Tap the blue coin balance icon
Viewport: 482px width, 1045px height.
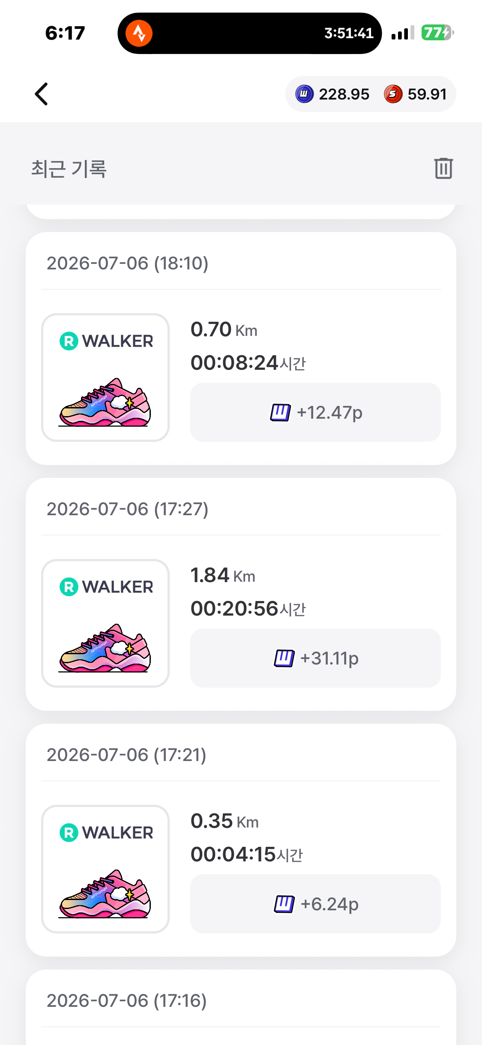click(x=304, y=94)
